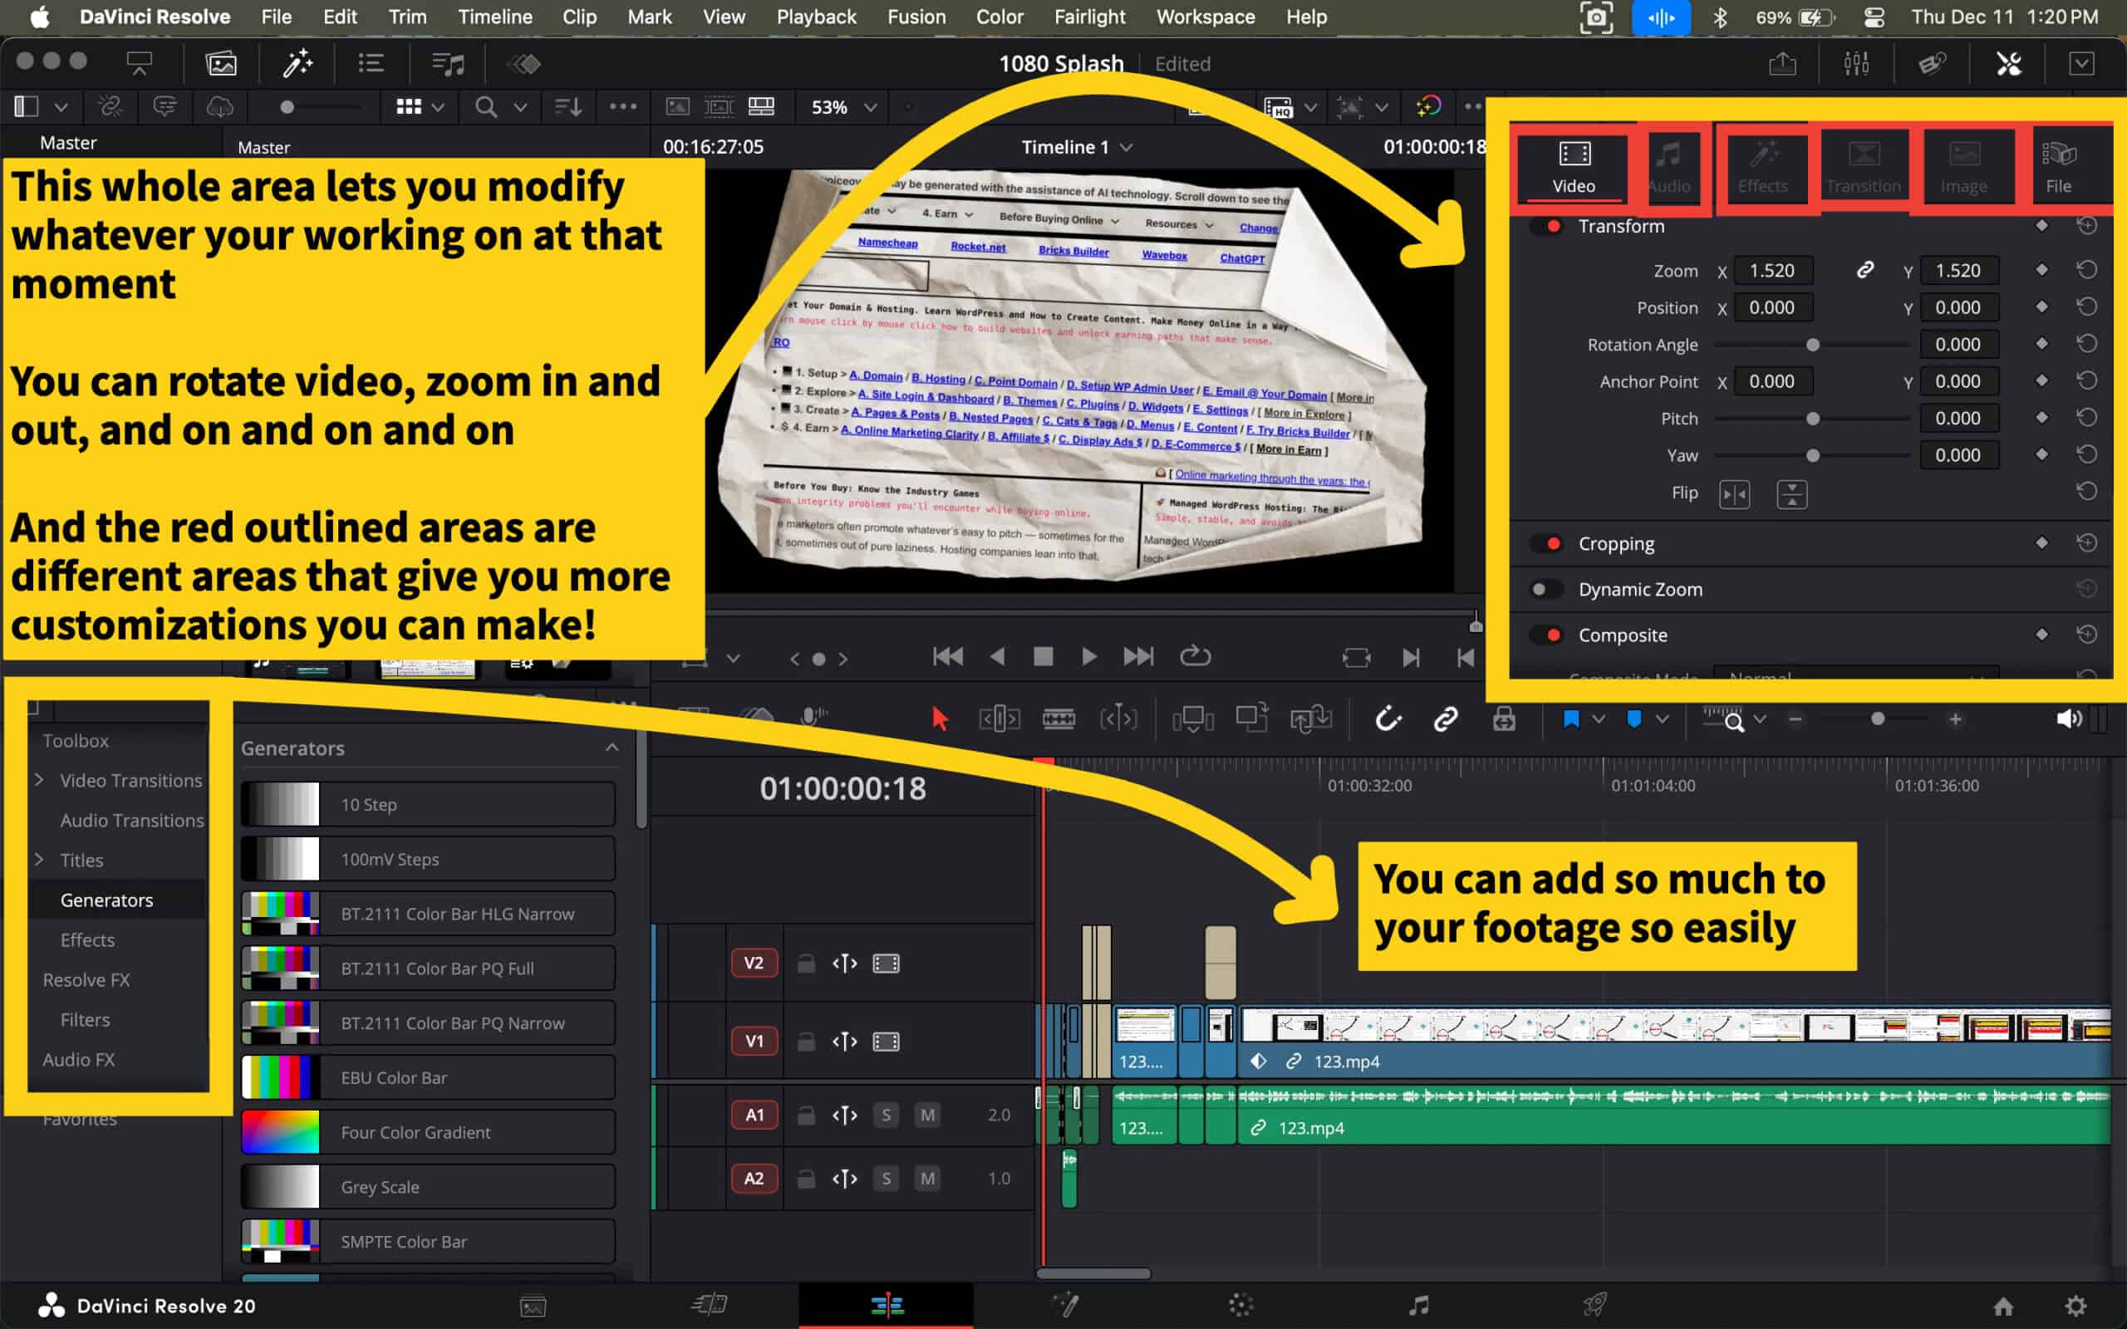Select the Blade edit mode tool

click(1059, 720)
